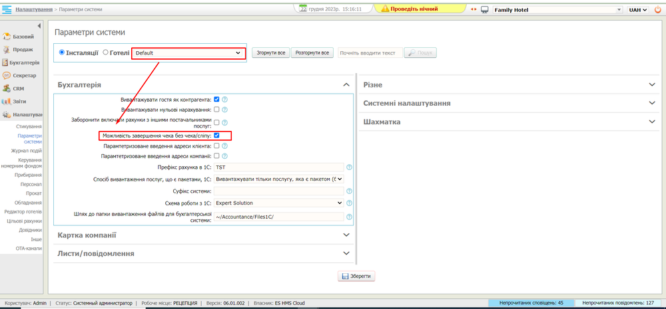The height and width of the screenshot is (309, 666).
Task: Open the UAH currency selector
Action: coord(638,10)
